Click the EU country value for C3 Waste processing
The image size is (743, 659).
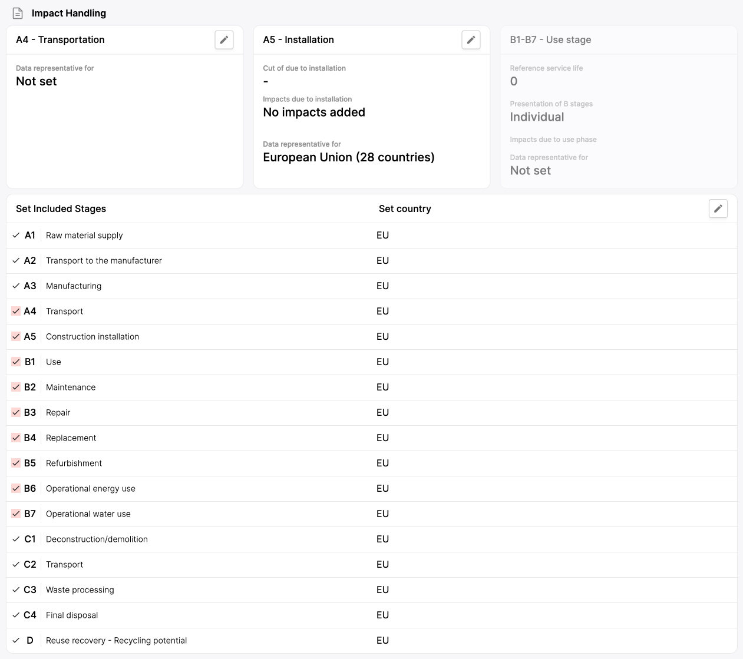[382, 590]
